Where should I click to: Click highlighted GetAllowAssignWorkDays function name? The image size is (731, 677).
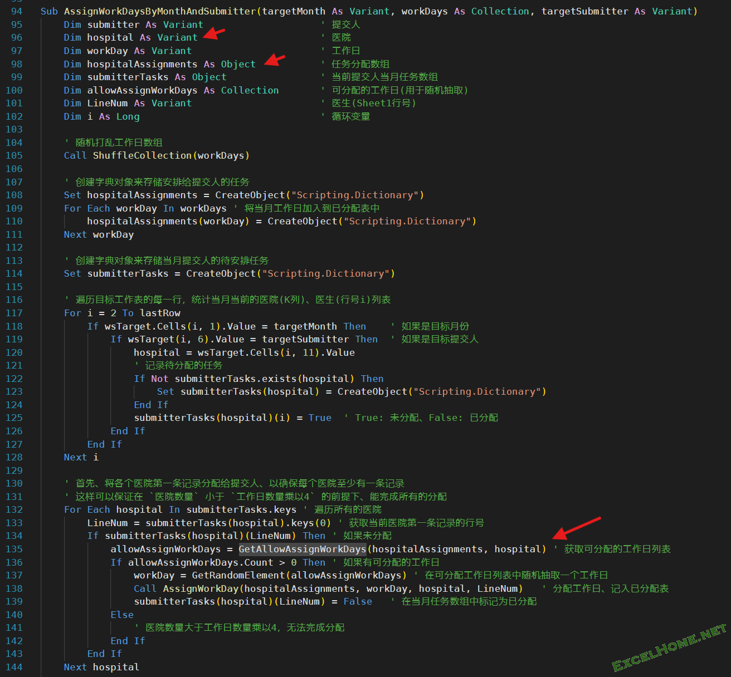[x=303, y=549]
